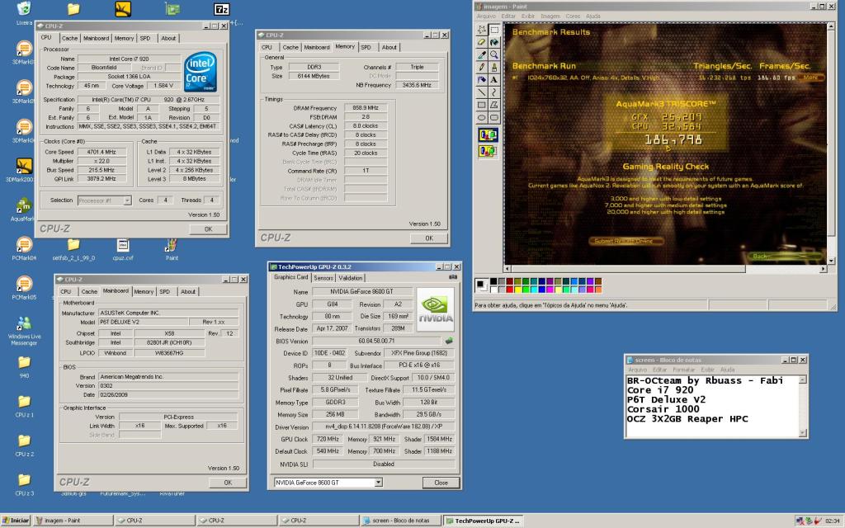
Task: Choose the Rounded Rectangle tool in Paint
Action: pyautogui.click(x=494, y=117)
